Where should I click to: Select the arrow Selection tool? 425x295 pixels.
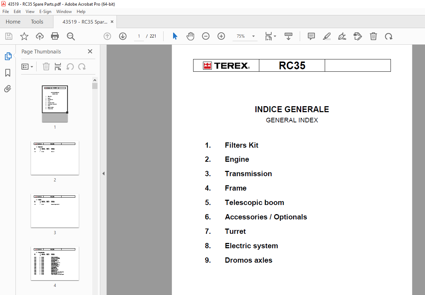click(175, 36)
